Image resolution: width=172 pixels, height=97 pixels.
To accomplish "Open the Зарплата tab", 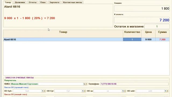I will point(54,2).
